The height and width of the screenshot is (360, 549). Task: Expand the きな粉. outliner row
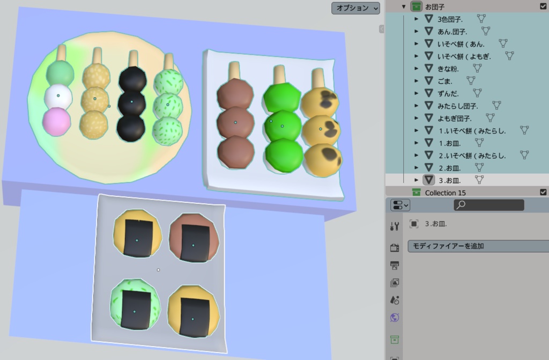(x=416, y=68)
